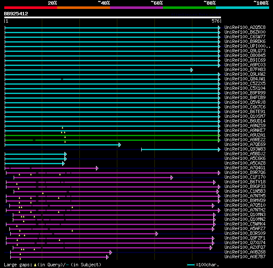Select hit UniRef100_Q9FZF1
Viewport: 273px width, 268px height.
[x=245, y=238]
